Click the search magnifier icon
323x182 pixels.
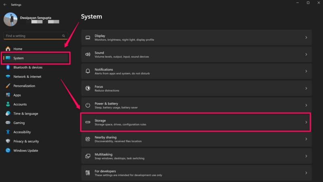pos(64,36)
